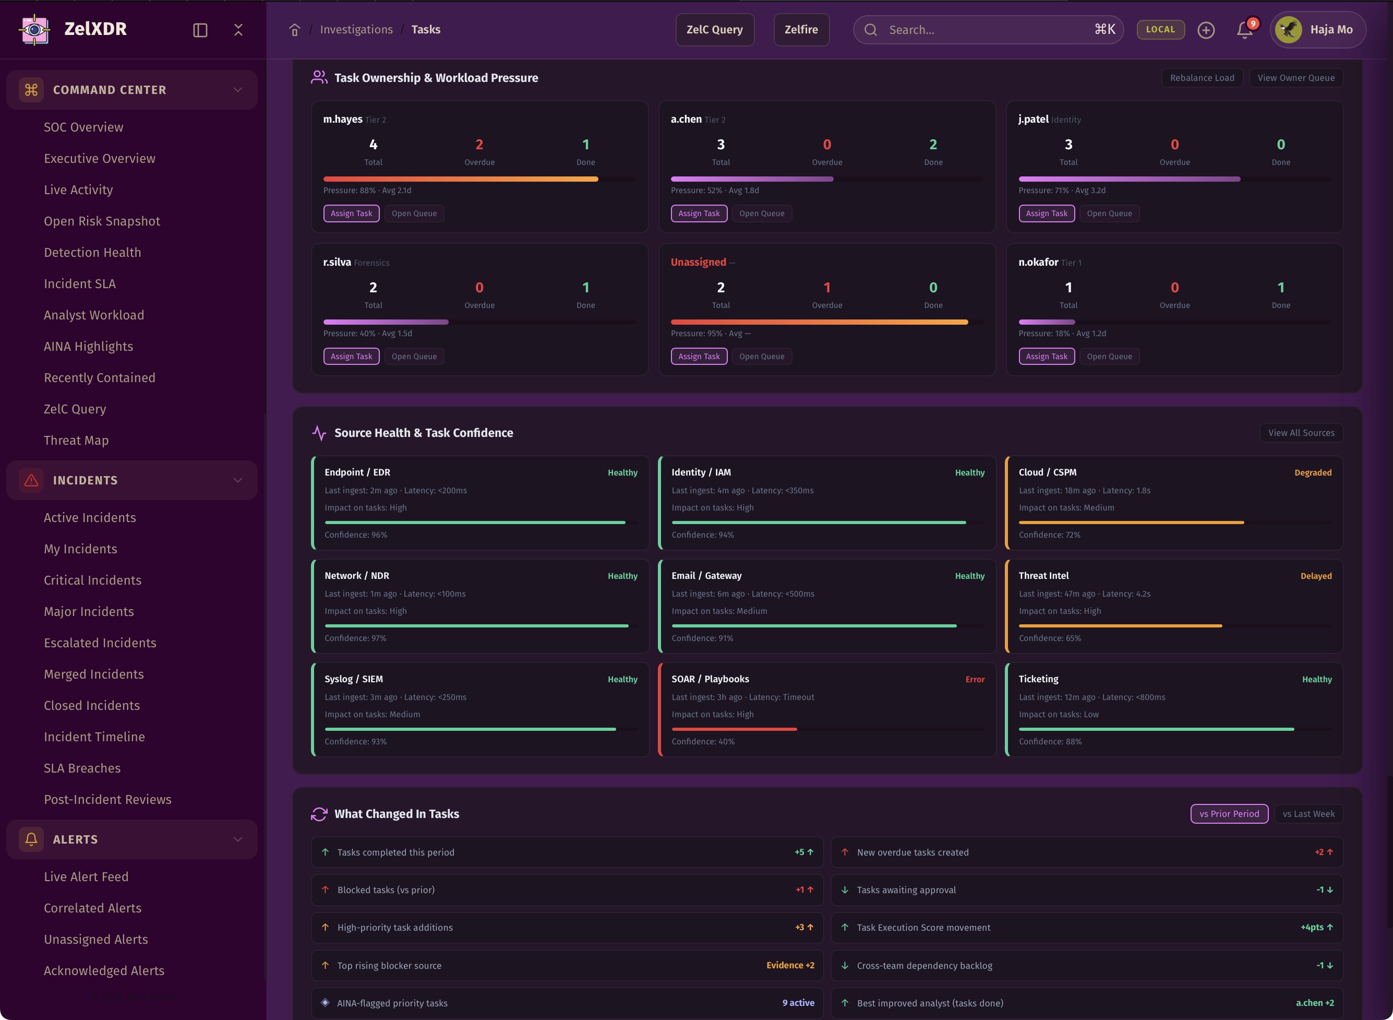The image size is (1393, 1020).
Task: Click the plus circle add icon
Action: (1206, 30)
